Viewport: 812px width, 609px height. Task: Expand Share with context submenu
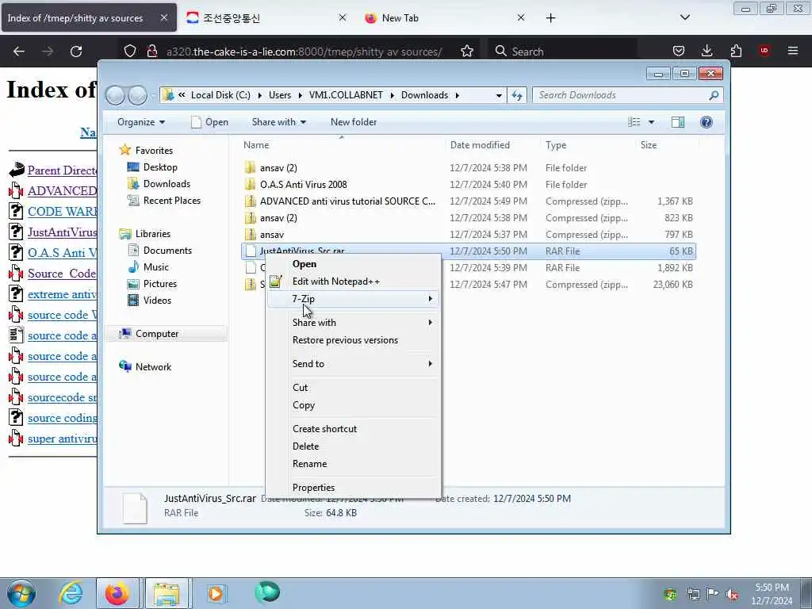click(353, 323)
